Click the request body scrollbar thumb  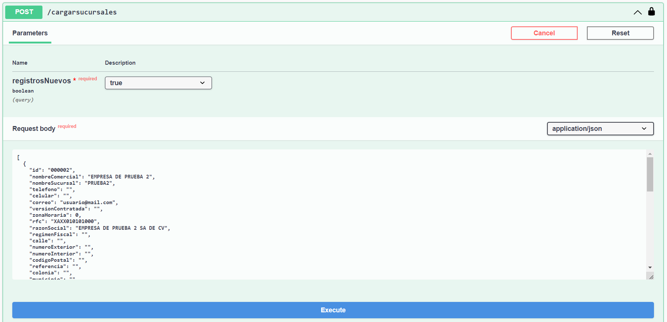coord(650,174)
